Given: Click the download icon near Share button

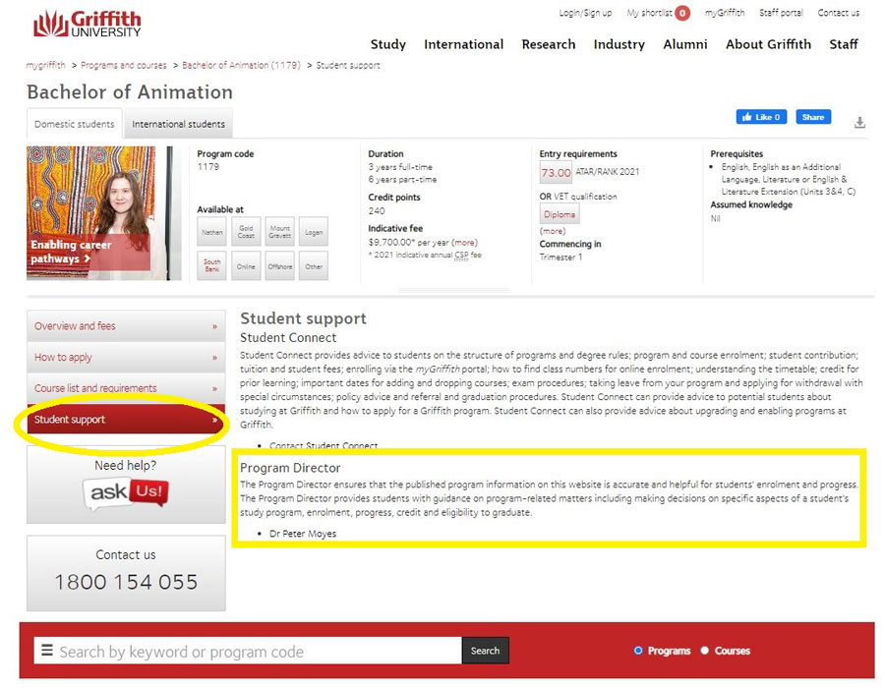Looking at the screenshot, I should [x=860, y=123].
